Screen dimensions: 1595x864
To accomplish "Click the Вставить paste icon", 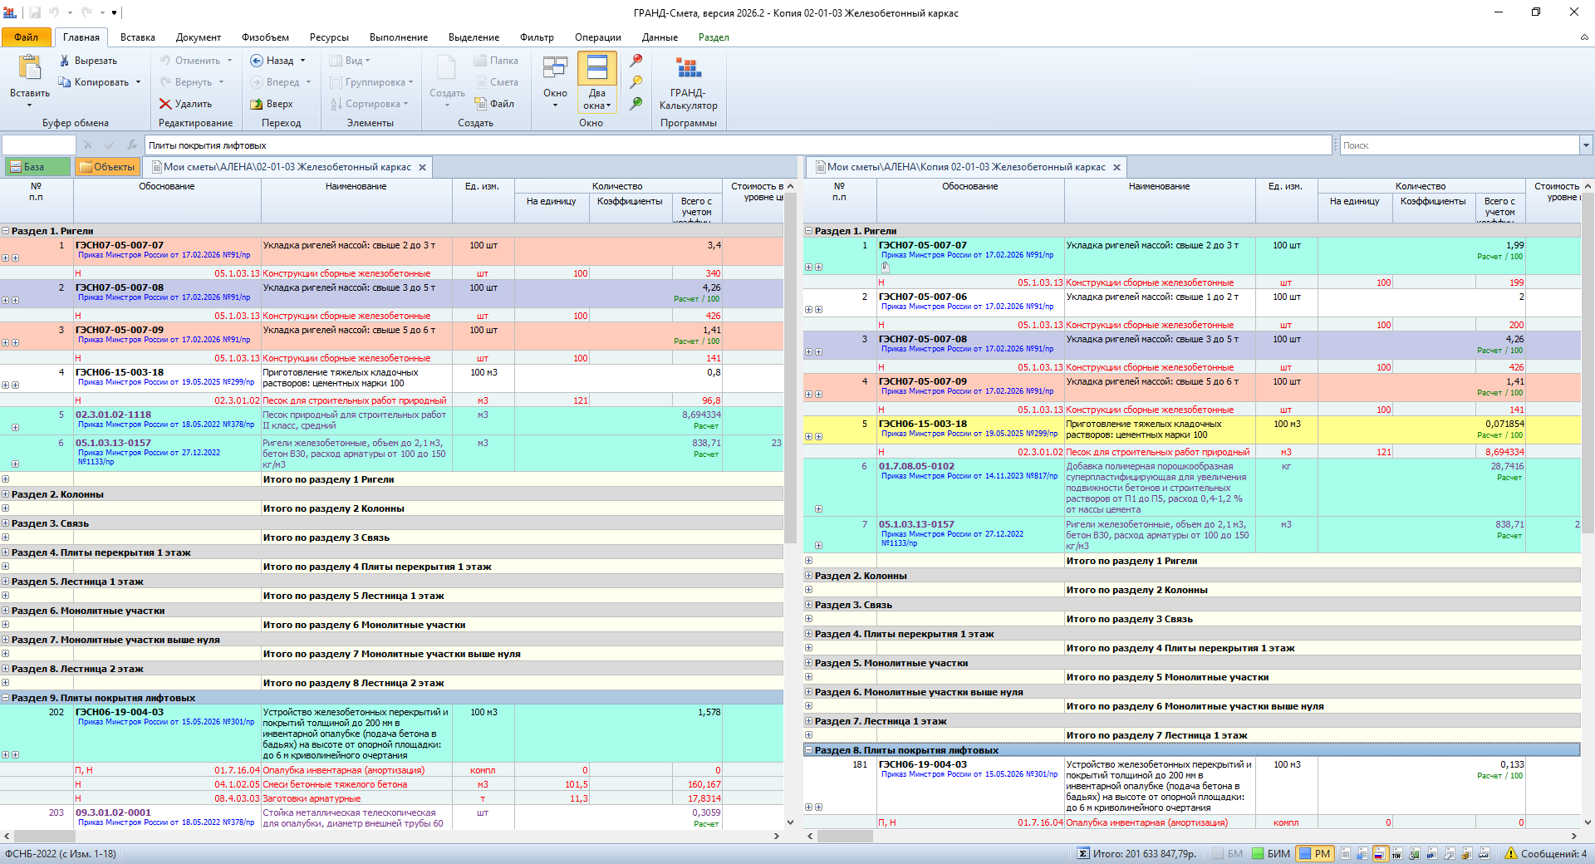I will (30, 68).
